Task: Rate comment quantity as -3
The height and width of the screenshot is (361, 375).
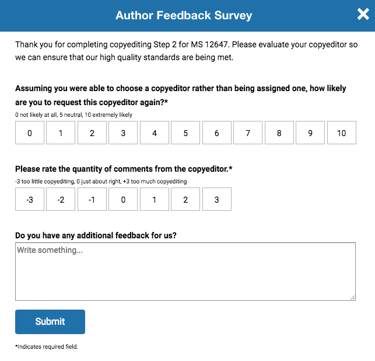Action: point(30,199)
